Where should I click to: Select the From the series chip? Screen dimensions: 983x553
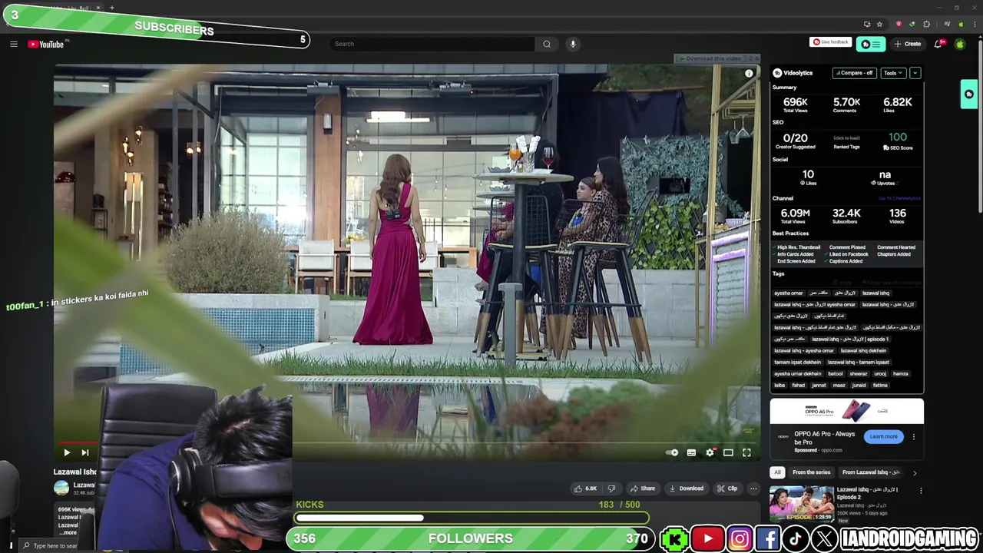811,472
